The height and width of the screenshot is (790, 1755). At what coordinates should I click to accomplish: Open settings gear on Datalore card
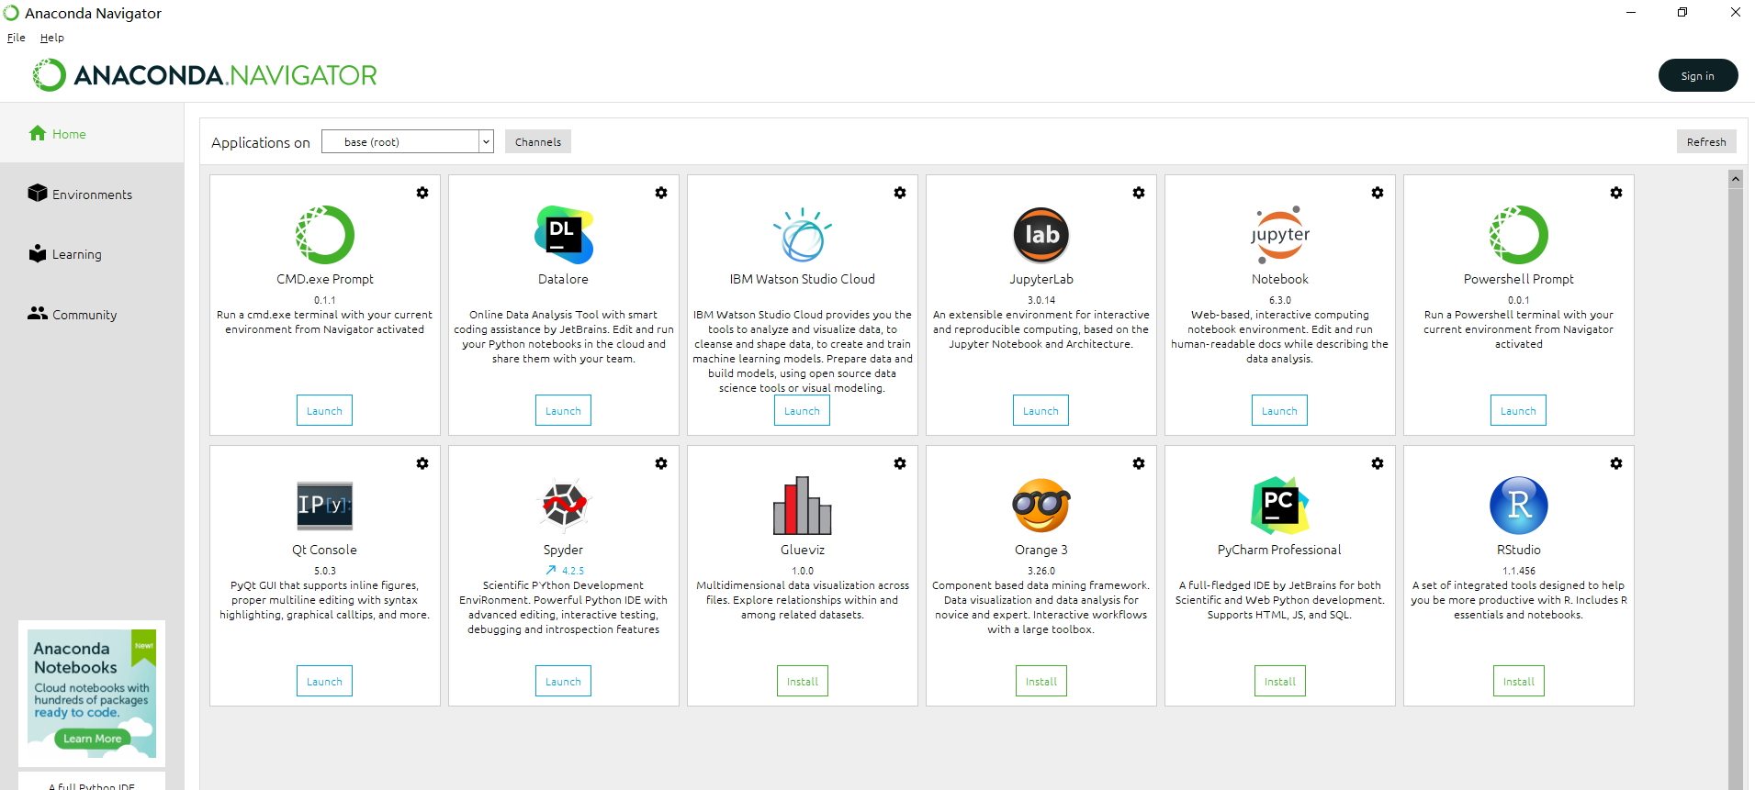point(661,193)
